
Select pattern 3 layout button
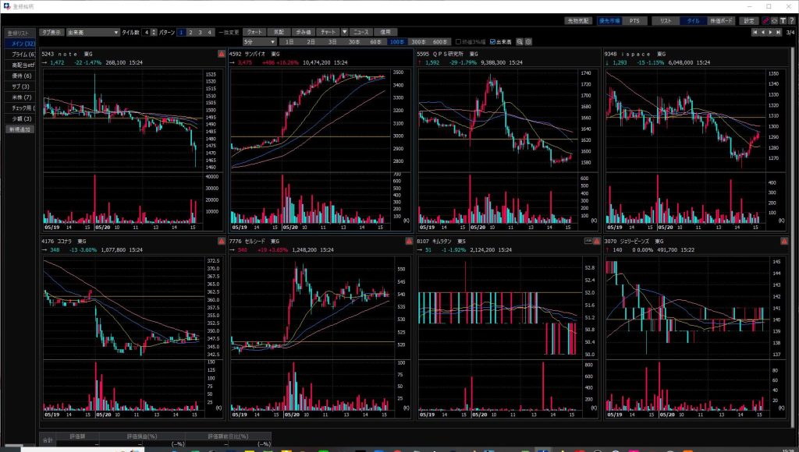point(199,32)
